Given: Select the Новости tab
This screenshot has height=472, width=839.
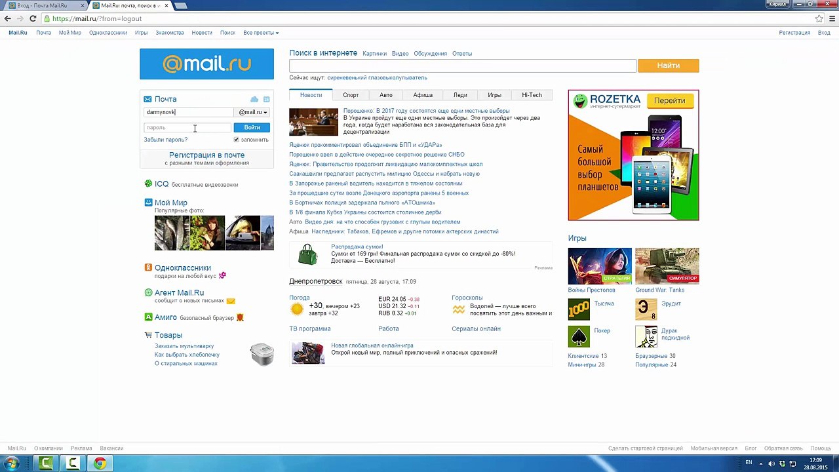Looking at the screenshot, I should pos(311,95).
